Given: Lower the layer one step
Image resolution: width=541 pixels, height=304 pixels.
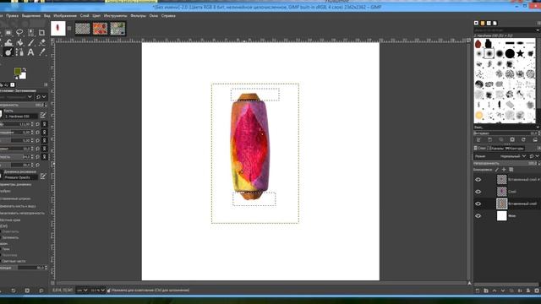Looking at the screenshot, I should coord(503,290).
